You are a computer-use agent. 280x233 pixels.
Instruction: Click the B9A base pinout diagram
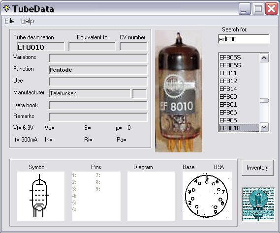(207, 196)
